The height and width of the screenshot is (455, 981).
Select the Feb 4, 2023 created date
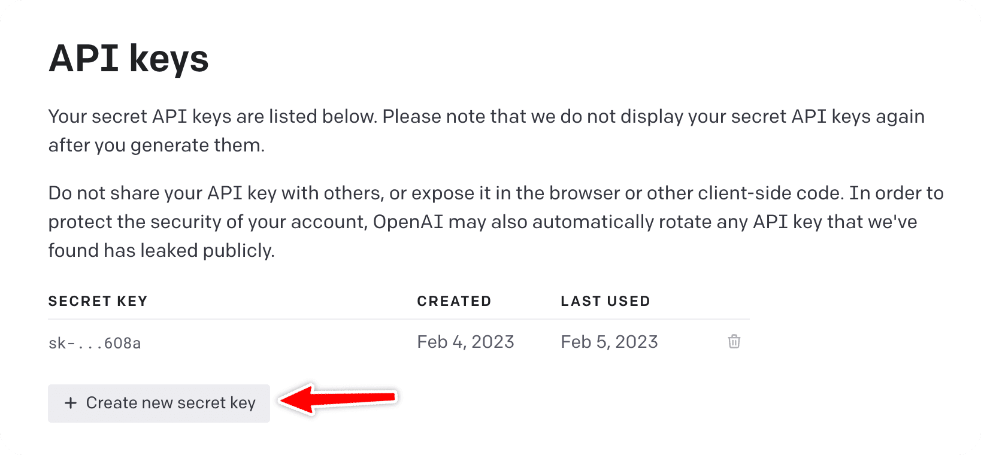point(465,341)
